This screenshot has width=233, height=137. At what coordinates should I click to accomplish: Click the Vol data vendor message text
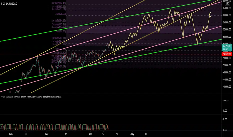tap(31, 97)
